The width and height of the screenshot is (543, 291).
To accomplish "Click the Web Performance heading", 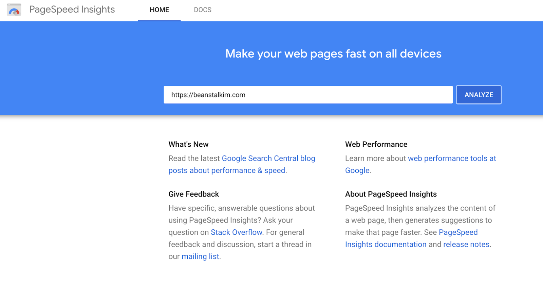I will (376, 144).
